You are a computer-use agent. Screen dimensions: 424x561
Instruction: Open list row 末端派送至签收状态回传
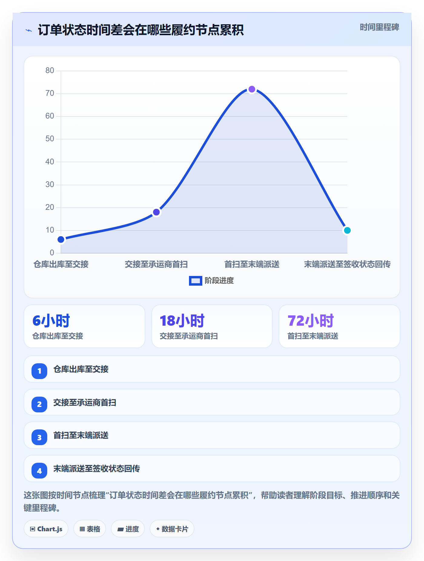pos(212,469)
